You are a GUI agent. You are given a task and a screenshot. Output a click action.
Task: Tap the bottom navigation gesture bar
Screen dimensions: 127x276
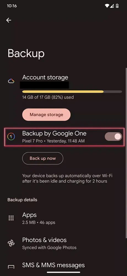point(64,272)
